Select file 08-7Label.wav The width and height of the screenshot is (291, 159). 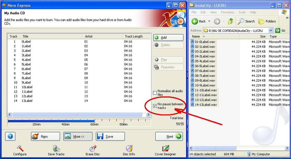205,75
